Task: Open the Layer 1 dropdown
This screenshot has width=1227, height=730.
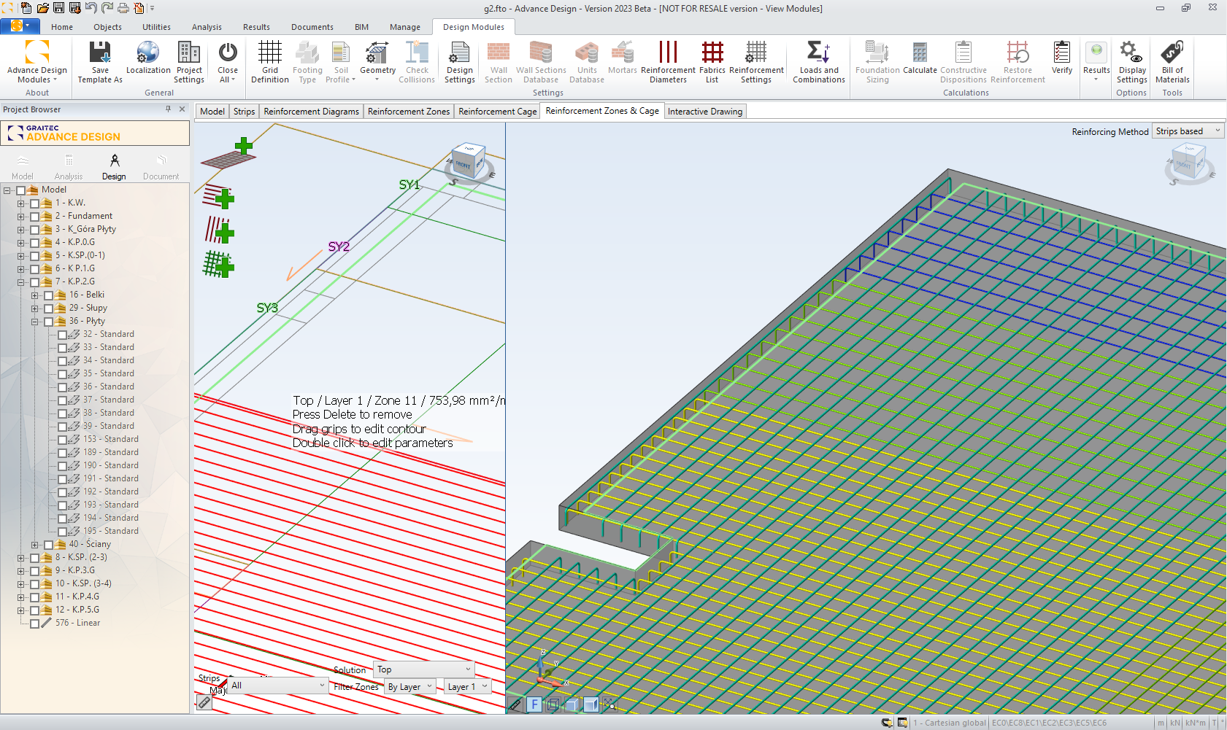Action: (467, 687)
